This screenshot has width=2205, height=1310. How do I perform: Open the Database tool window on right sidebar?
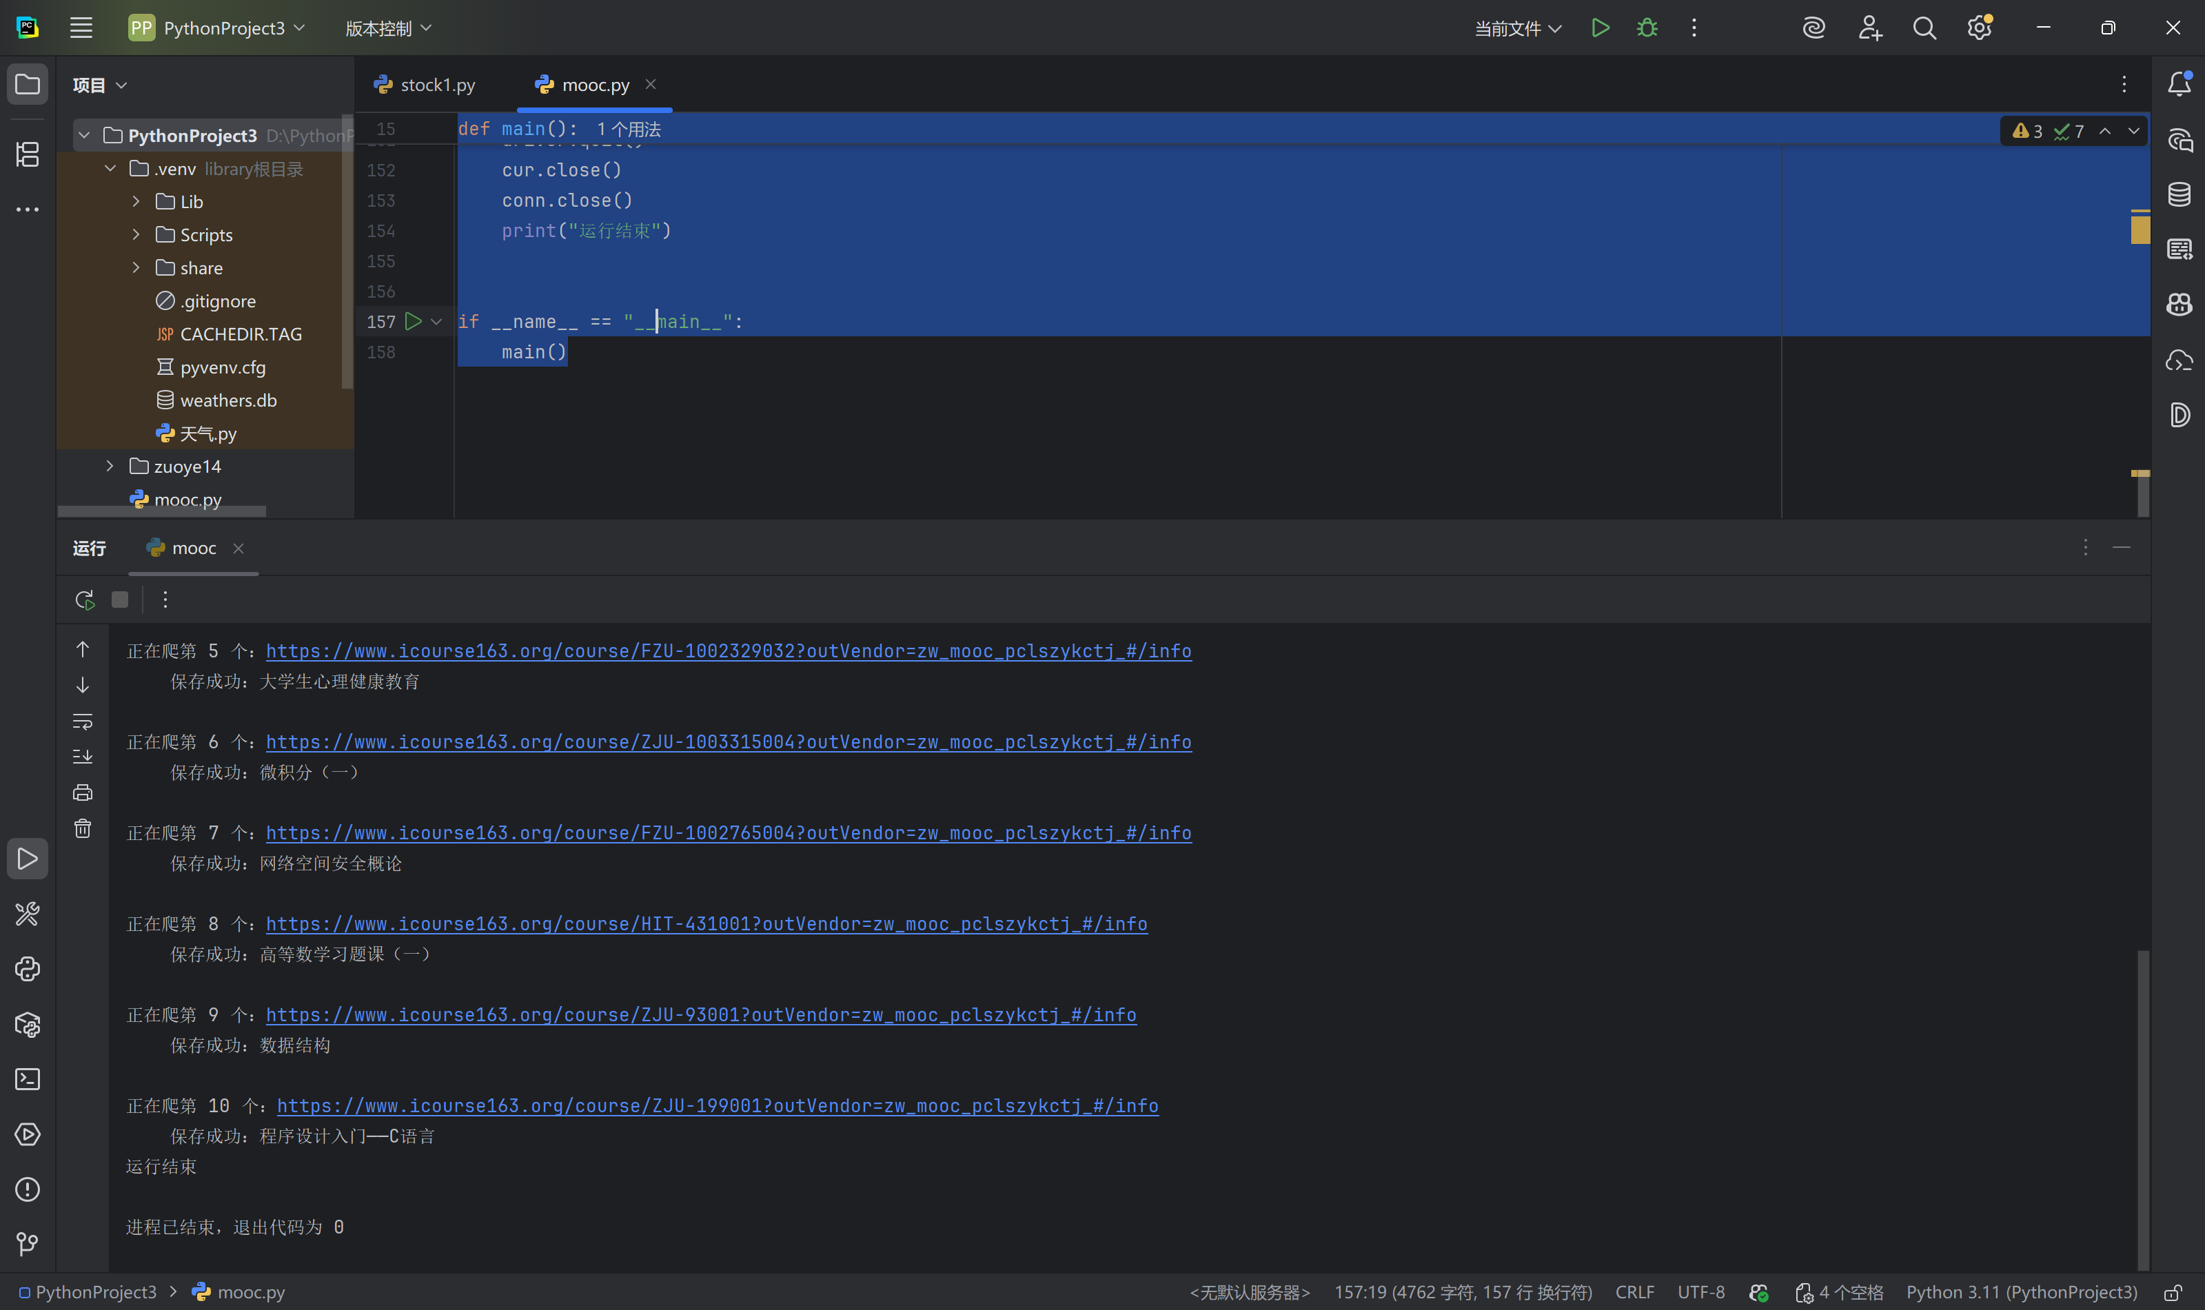[x=2179, y=194]
